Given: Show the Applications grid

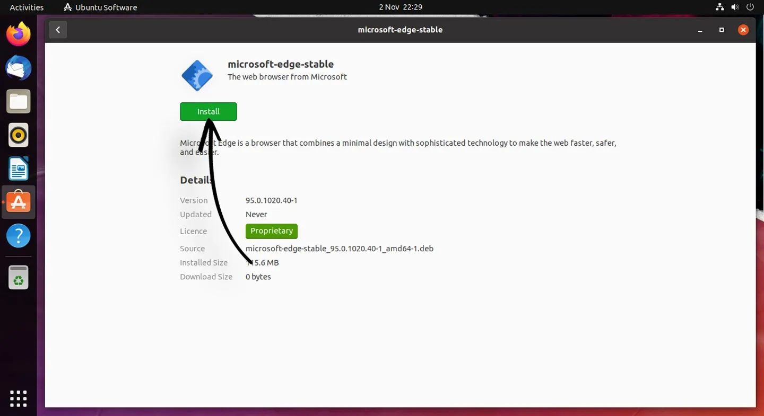Looking at the screenshot, I should 18,399.
